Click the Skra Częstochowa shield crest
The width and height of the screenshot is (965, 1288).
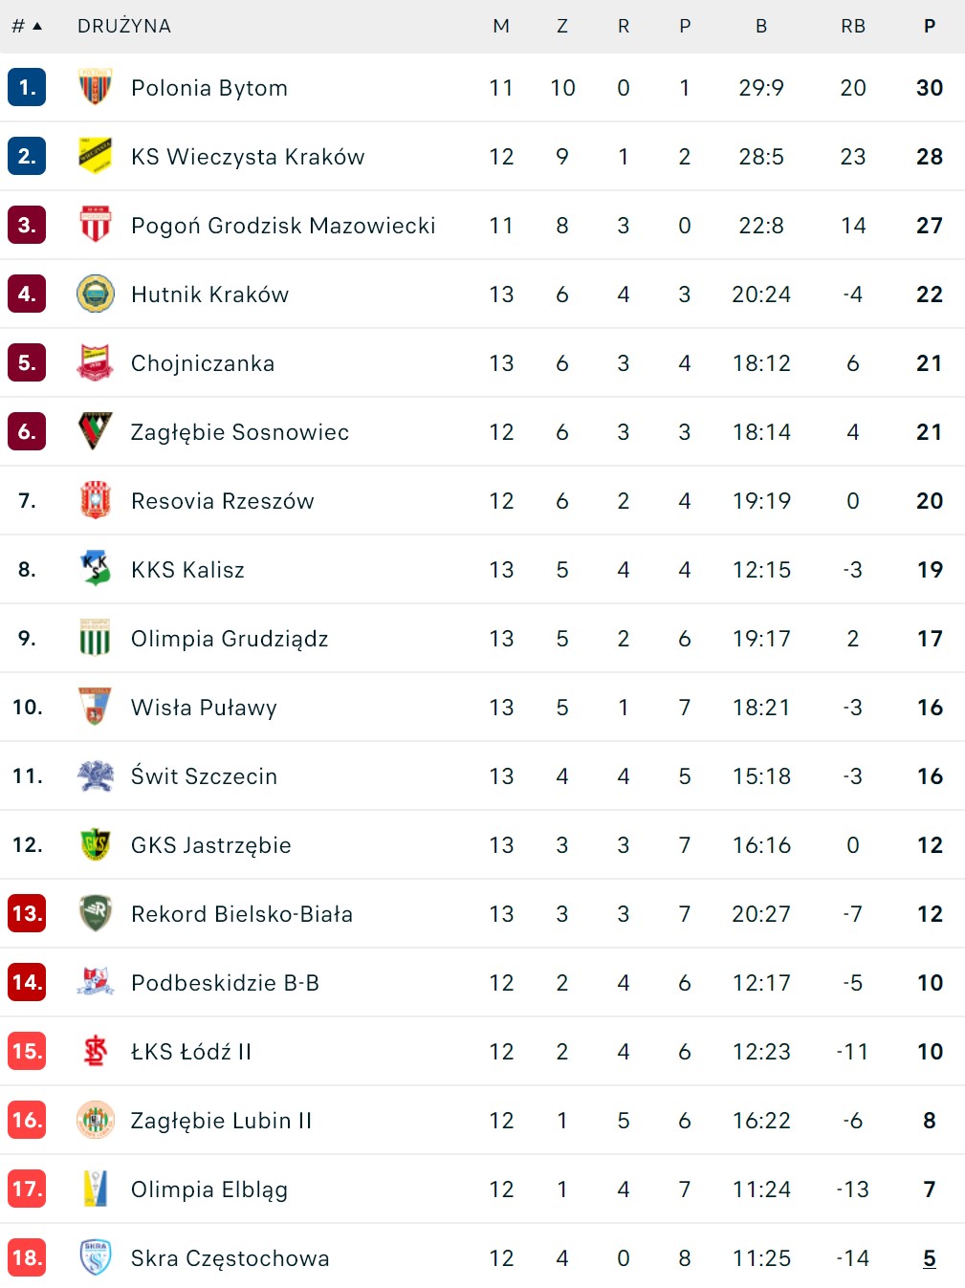(x=95, y=1258)
